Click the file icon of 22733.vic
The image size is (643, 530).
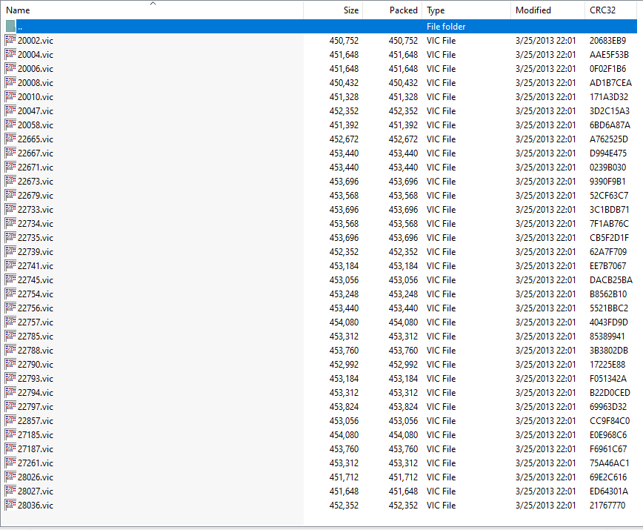(10, 209)
